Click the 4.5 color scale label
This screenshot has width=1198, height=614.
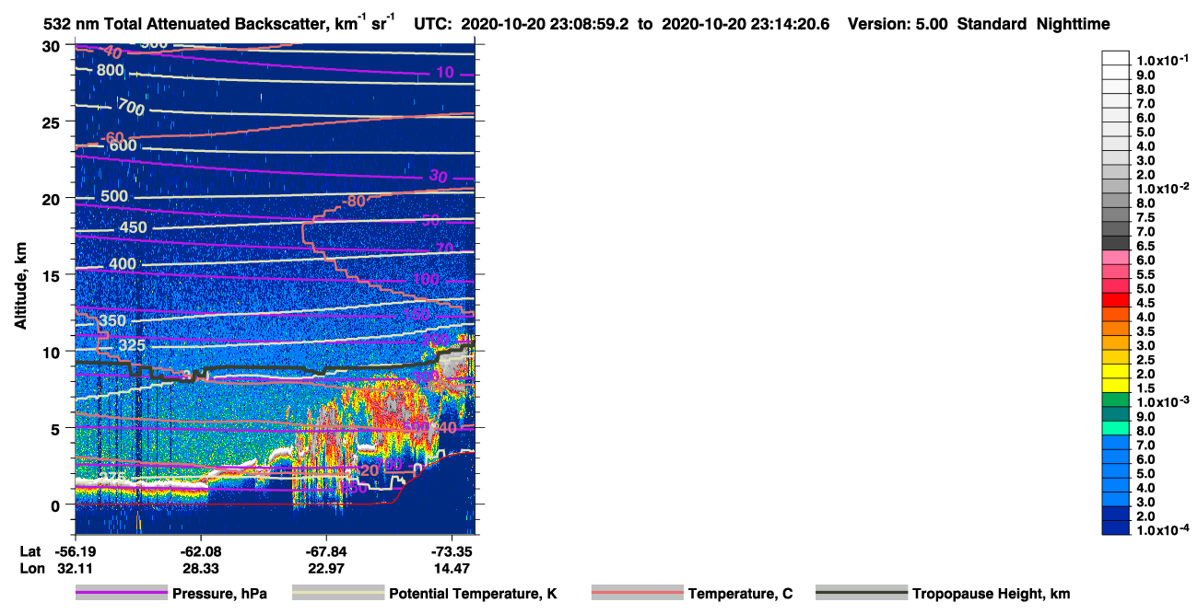(x=1146, y=303)
